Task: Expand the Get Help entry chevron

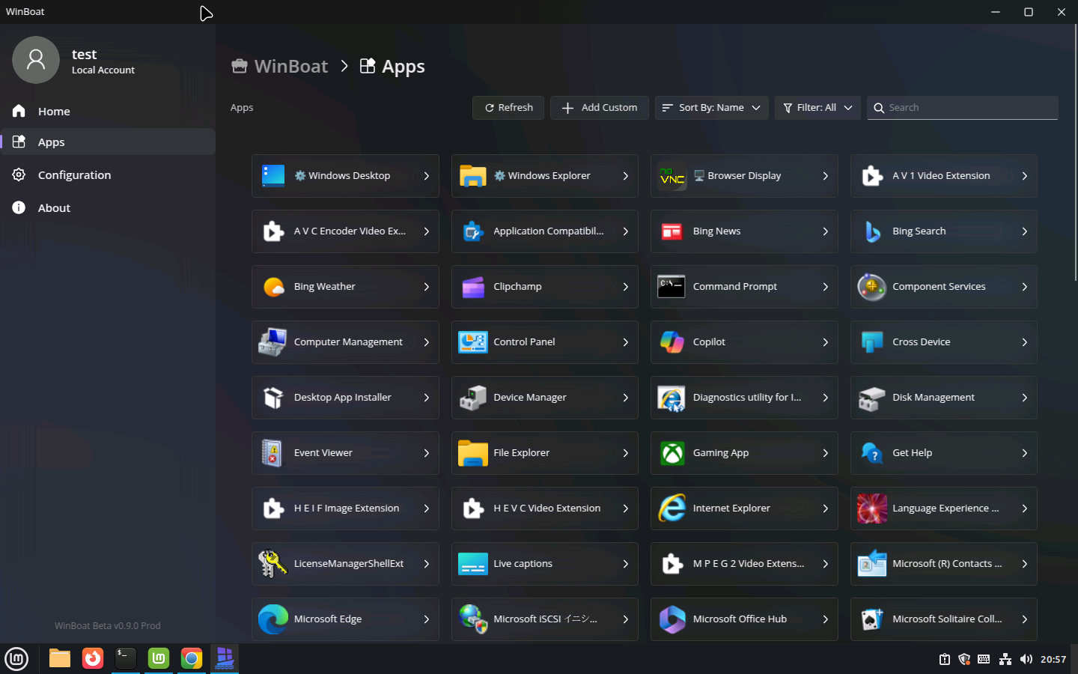Action: [1025, 453]
